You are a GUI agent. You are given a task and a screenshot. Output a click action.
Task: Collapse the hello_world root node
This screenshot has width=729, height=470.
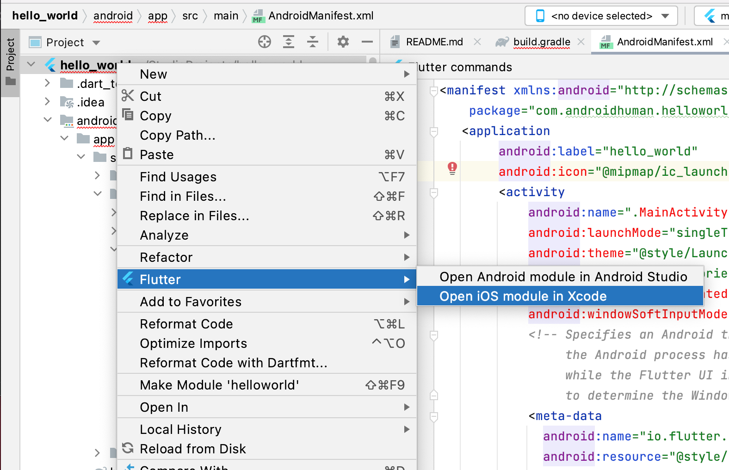tap(31, 65)
